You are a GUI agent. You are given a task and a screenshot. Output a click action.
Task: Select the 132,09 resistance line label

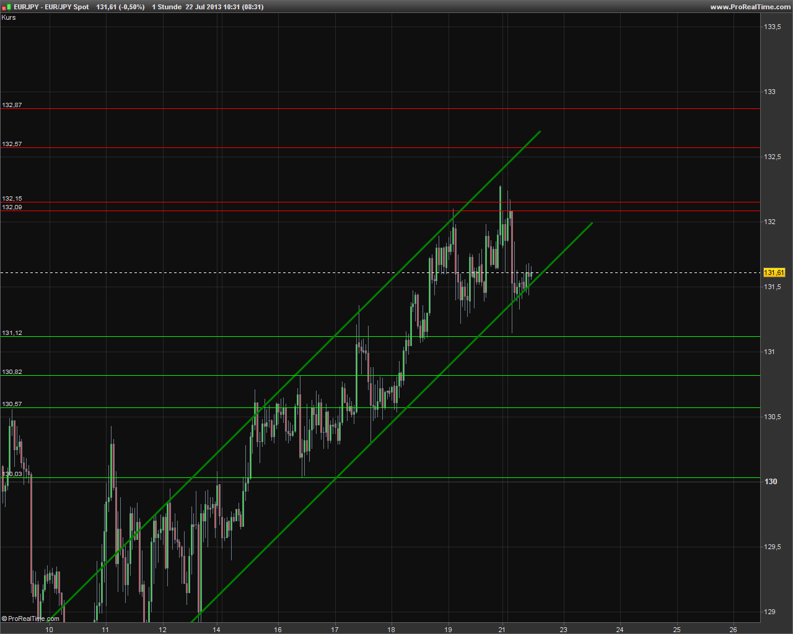pyautogui.click(x=12, y=207)
